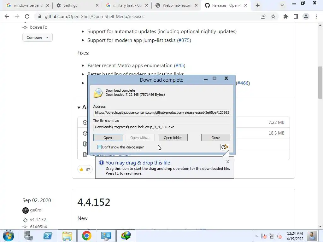Click the Address URL field in dialog

pyautogui.click(x=162, y=112)
